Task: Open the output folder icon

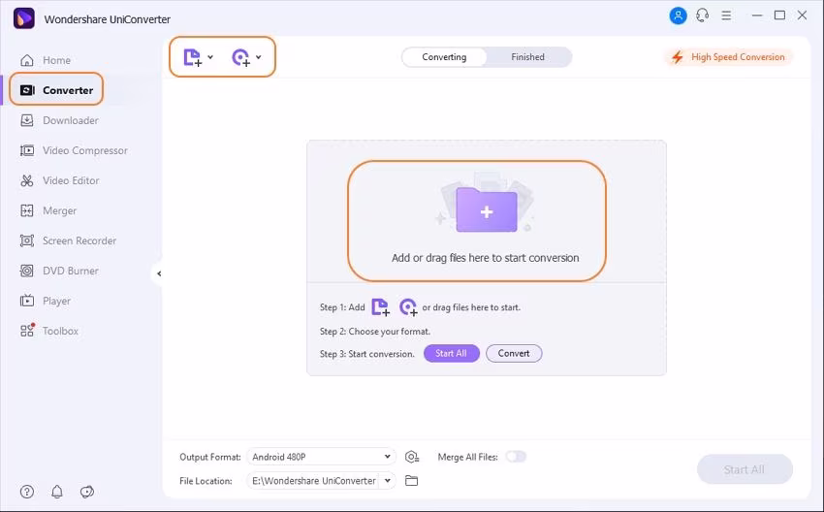Action: (x=411, y=480)
